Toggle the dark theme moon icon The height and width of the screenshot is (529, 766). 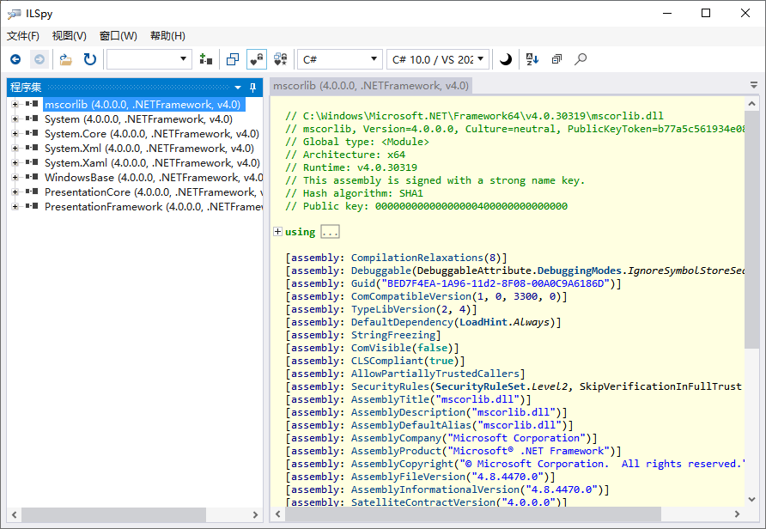pos(506,59)
